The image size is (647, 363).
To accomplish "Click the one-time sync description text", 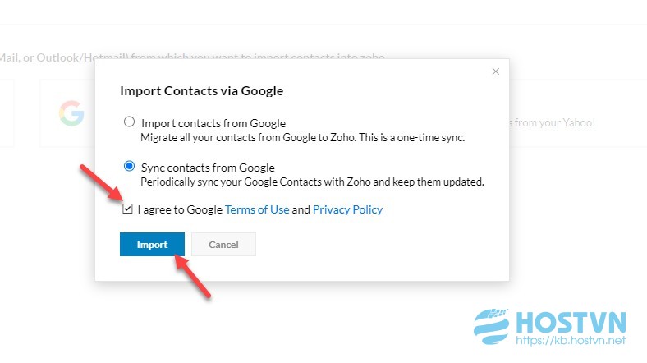I will [303, 137].
